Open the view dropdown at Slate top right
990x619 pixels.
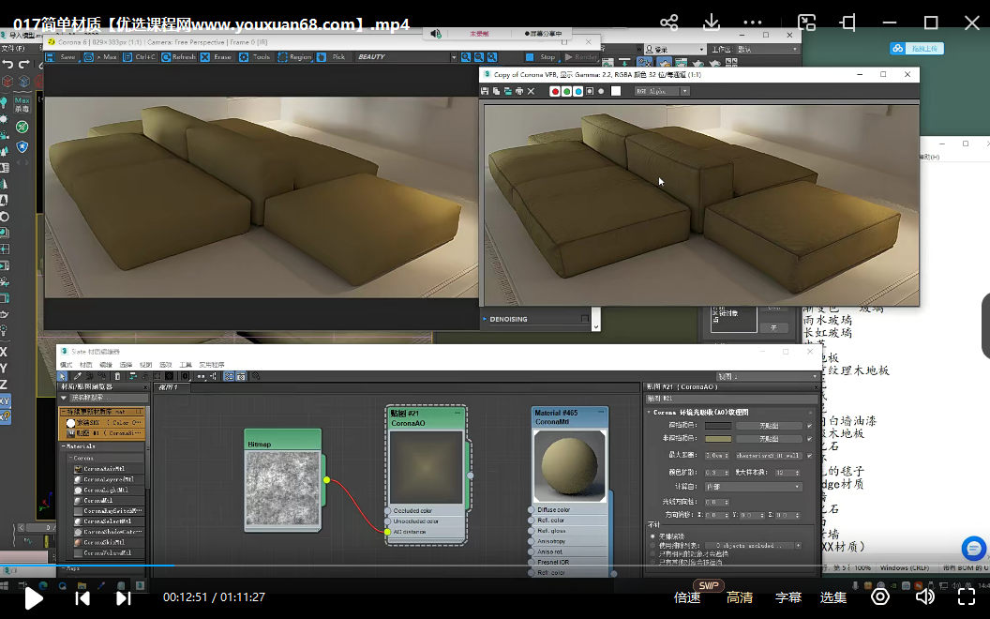click(767, 376)
